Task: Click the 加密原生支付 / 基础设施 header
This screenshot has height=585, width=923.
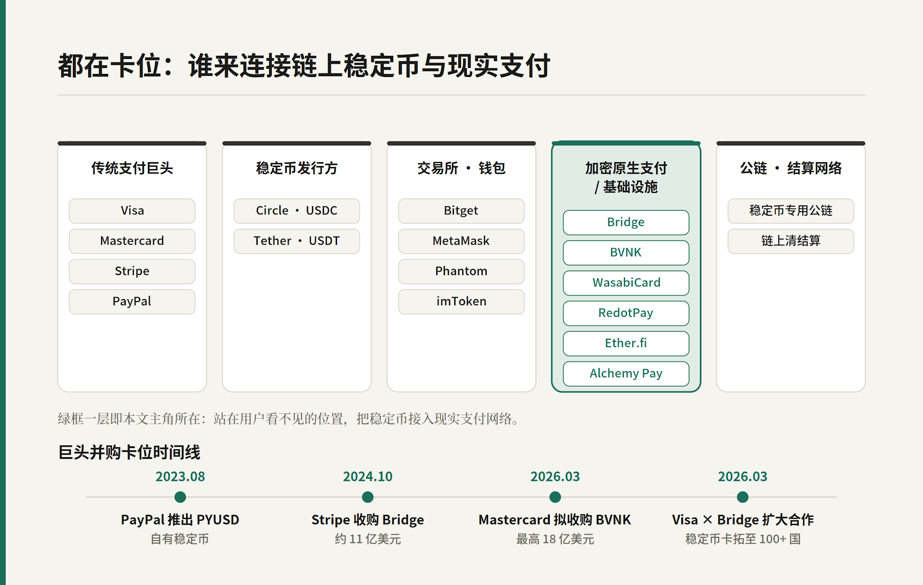Action: 626,177
